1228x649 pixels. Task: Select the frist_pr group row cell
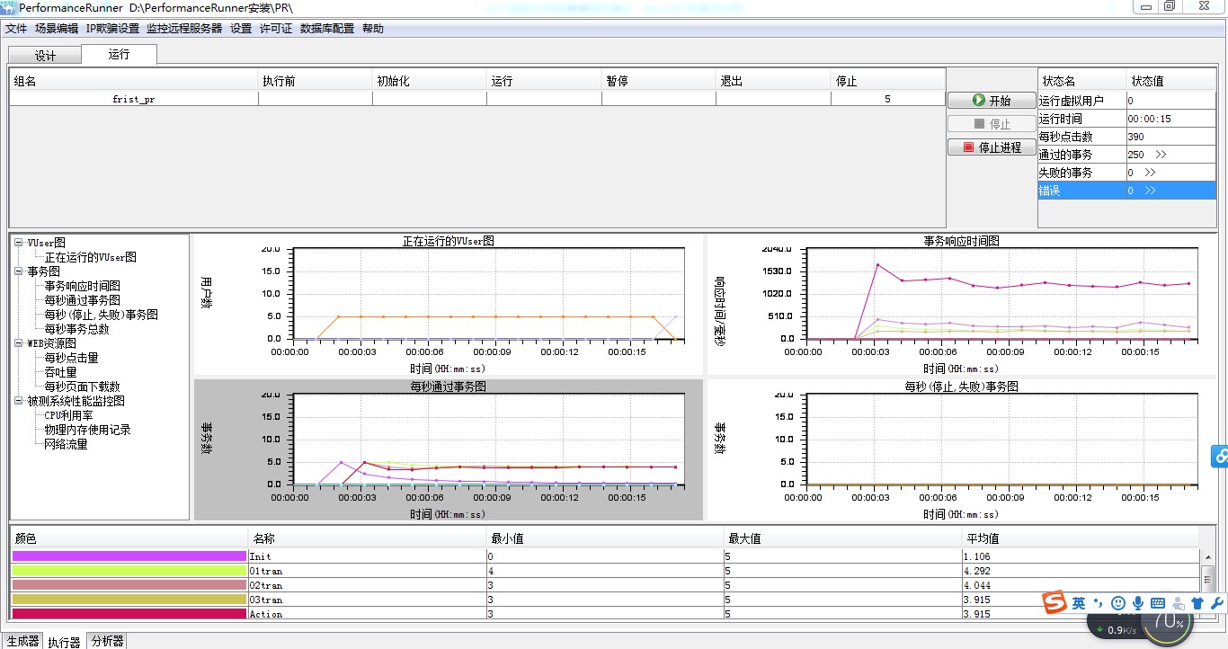point(134,100)
